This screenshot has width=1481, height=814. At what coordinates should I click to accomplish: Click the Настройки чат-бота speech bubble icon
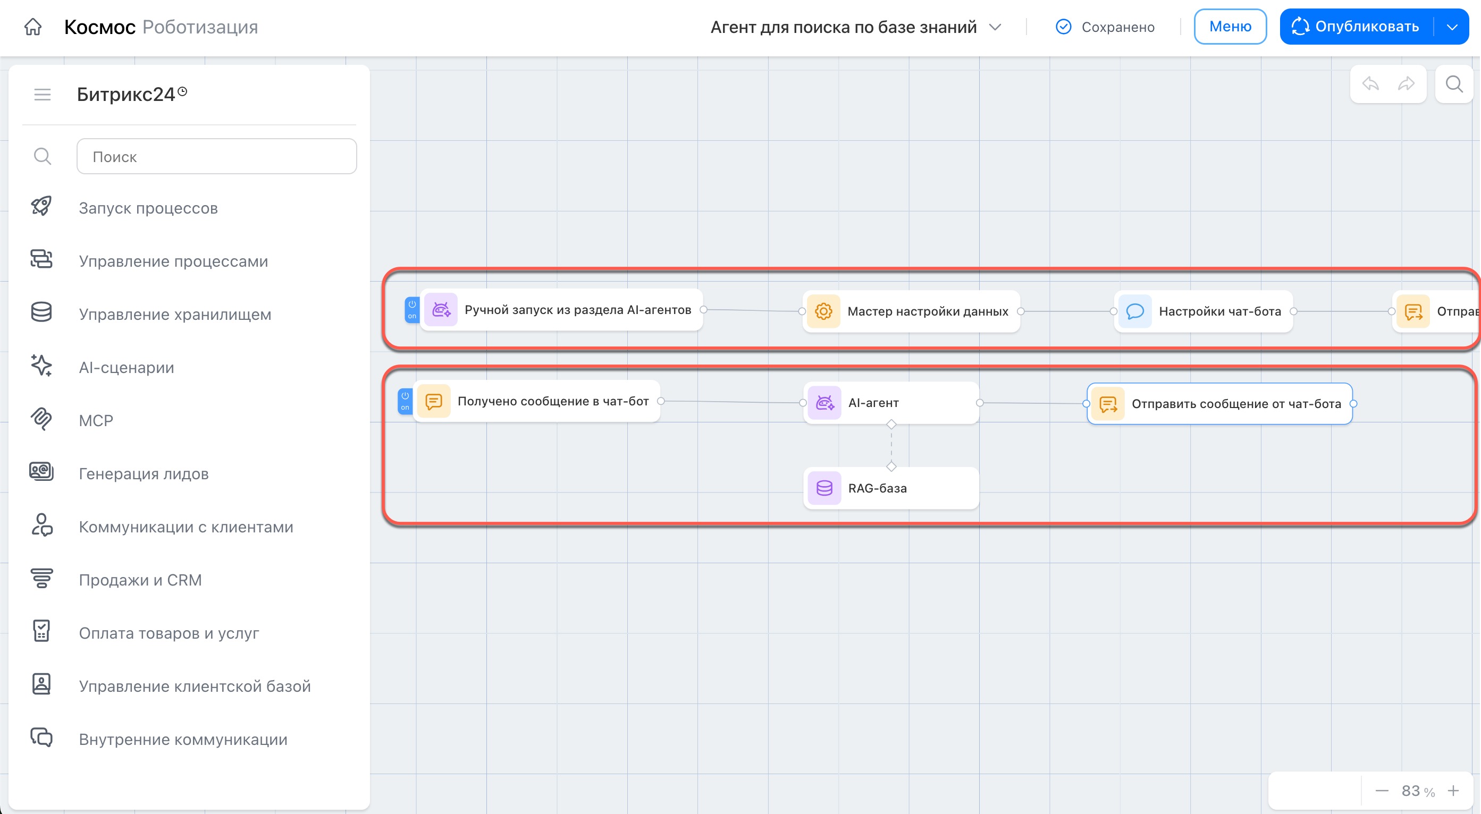click(1135, 311)
